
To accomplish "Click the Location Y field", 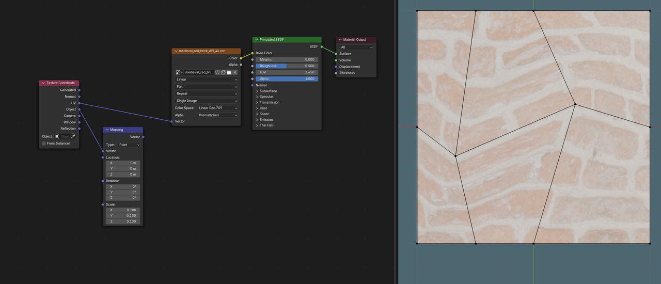I will click(x=123, y=169).
